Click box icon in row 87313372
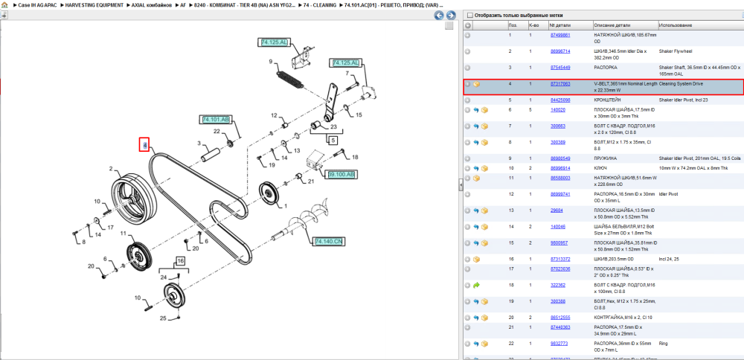This screenshot has height=360, width=744. click(x=476, y=260)
